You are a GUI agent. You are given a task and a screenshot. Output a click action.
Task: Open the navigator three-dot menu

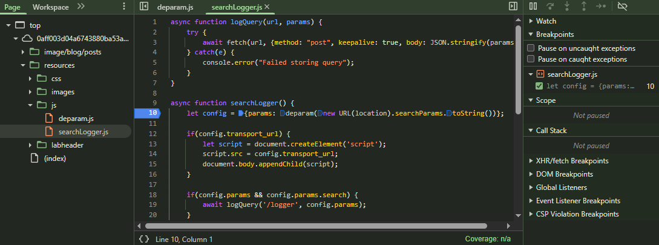(x=123, y=7)
